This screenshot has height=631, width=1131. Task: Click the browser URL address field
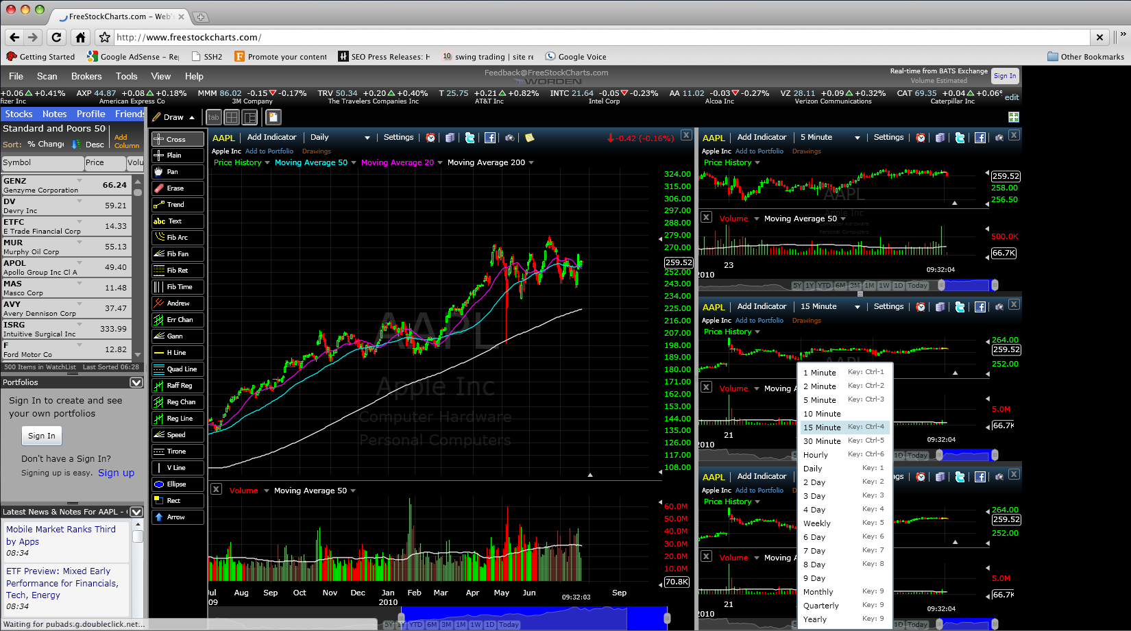[x=602, y=38]
